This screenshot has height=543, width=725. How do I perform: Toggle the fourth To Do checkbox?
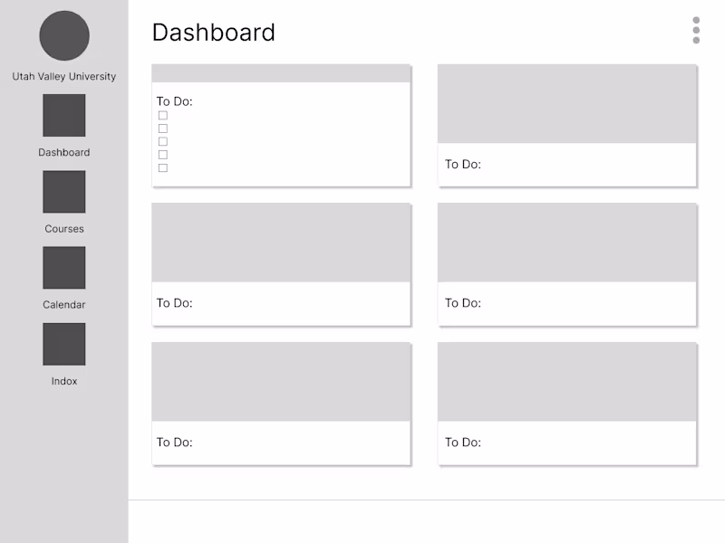coord(163,155)
